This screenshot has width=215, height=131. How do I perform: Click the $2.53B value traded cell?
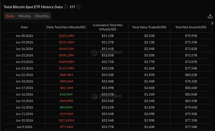pos(149,36)
